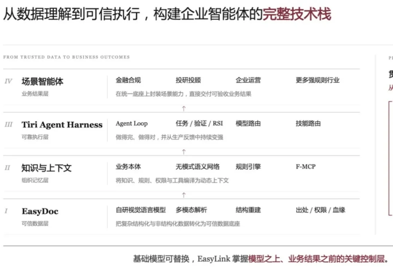Click the red 完整技术栈 title text
The height and width of the screenshot is (270, 393).
pyautogui.click(x=297, y=14)
